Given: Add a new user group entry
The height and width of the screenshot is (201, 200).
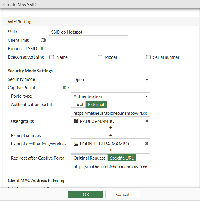Looking at the screenshot, I should coord(111,127).
